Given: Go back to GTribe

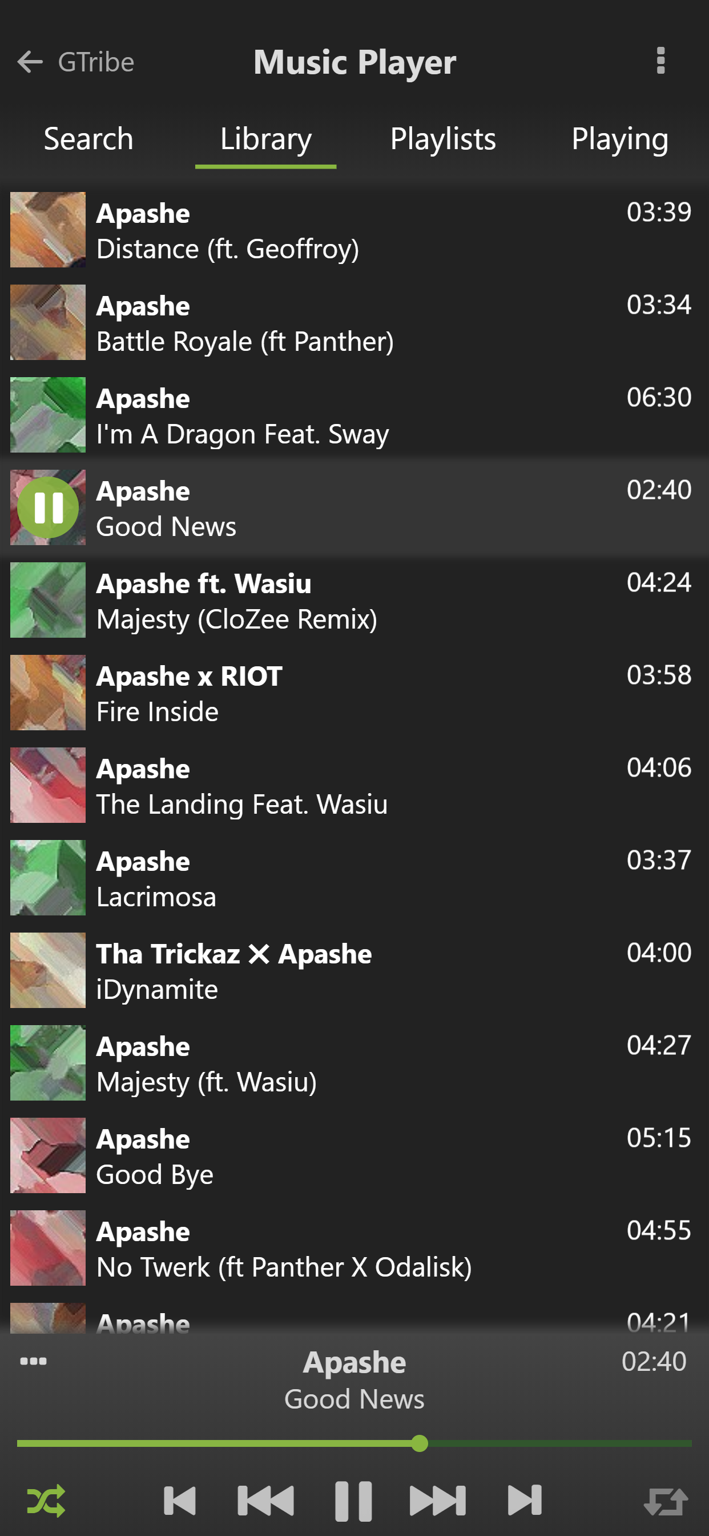Looking at the screenshot, I should [x=76, y=62].
